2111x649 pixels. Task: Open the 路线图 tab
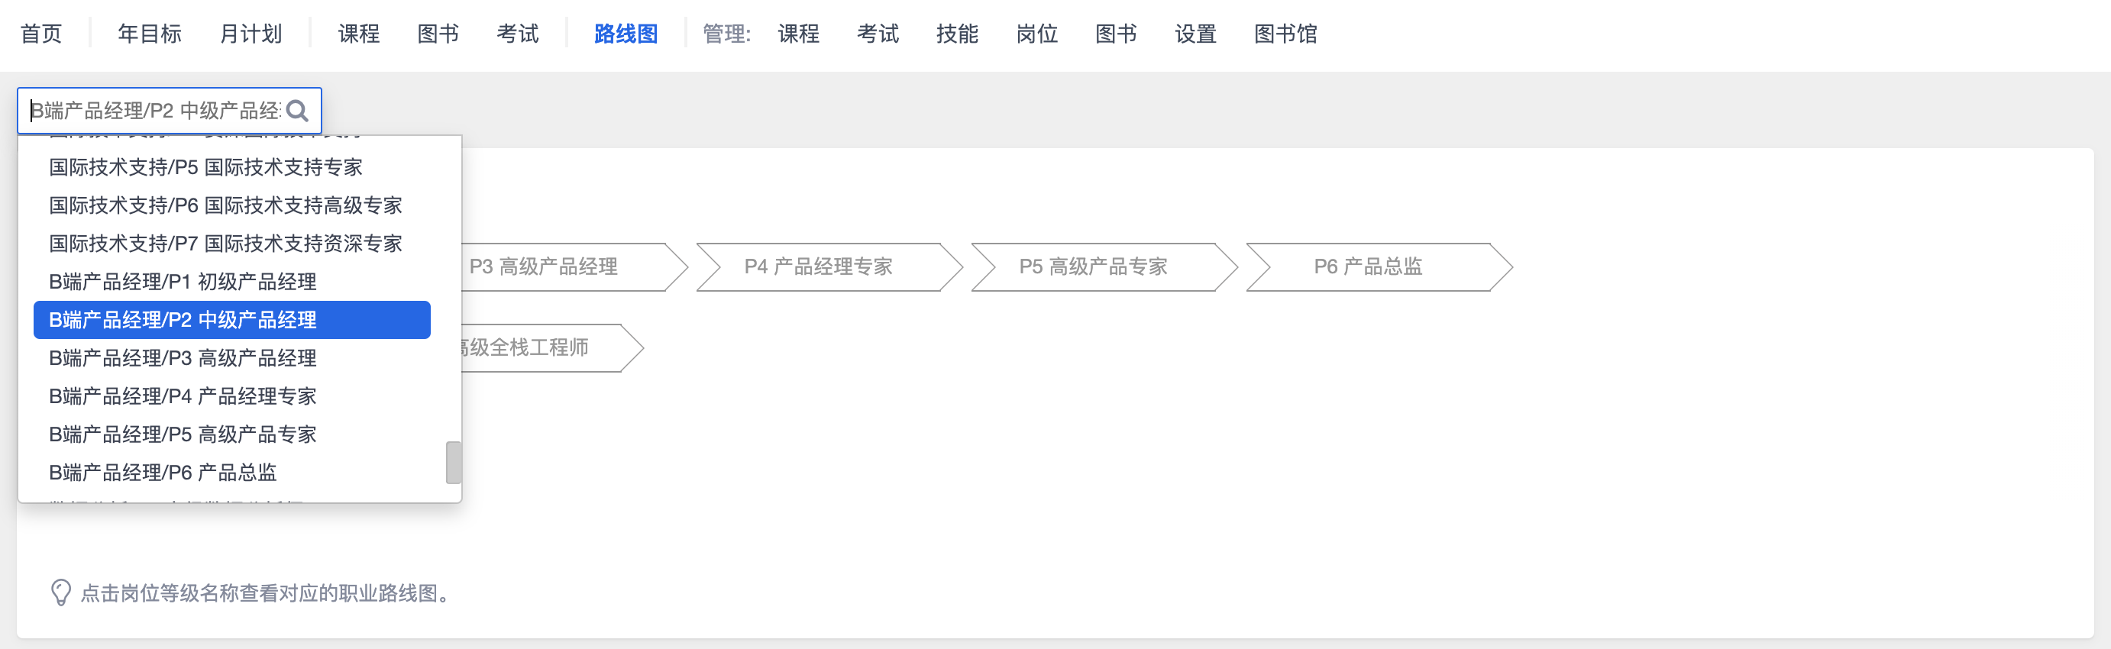pos(626,34)
